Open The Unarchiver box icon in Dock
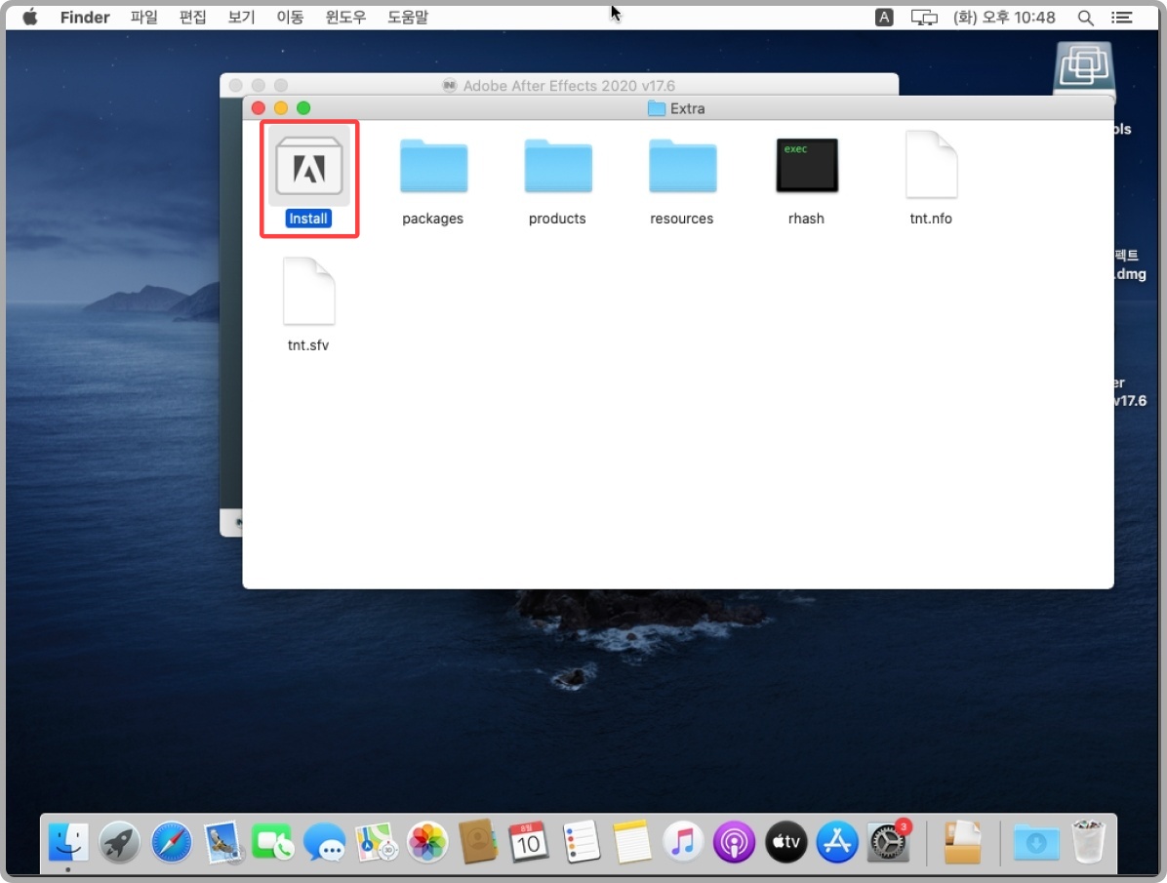 point(962,843)
